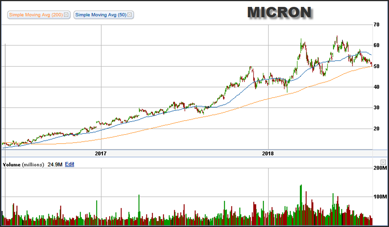Open the volume Edit link
Viewport: 389px width, 227px height.
coord(70,164)
